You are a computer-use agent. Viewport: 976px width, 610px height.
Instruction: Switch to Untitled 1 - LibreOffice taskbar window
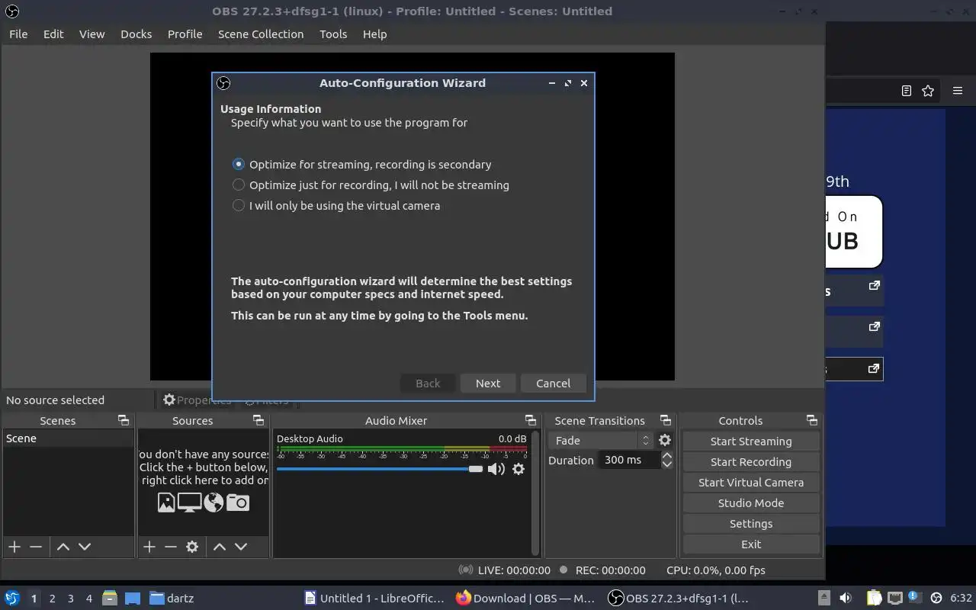point(374,598)
